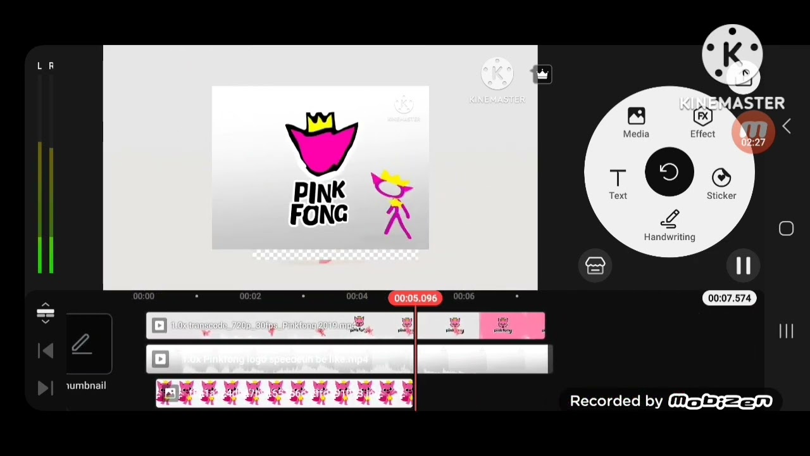Screen dimensions: 810x456
Task: Jump to next clip edge
Action: [46, 388]
